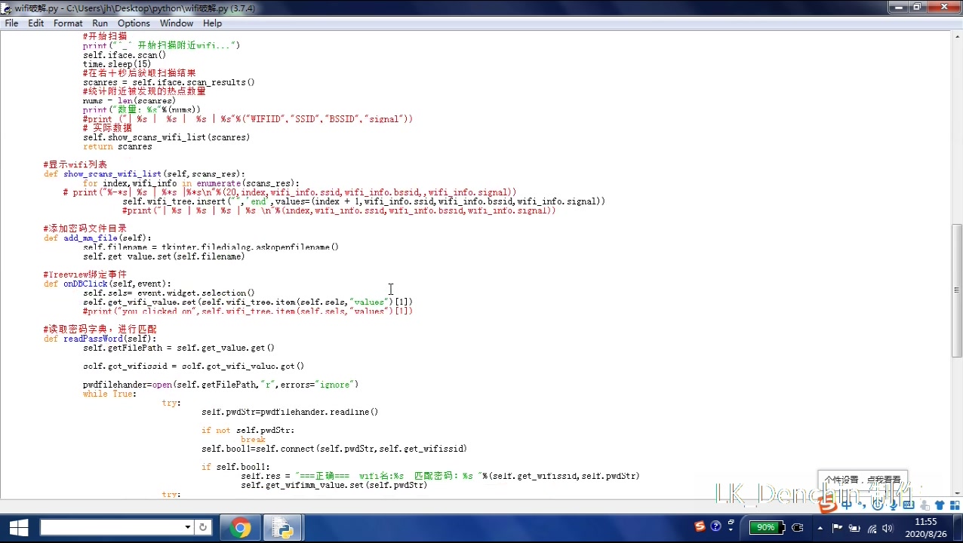Screen dimensions: 963x543
Task: Click the 'pwdfilehander=open(' code line
Action: pyautogui.click(x=220, y=385)
